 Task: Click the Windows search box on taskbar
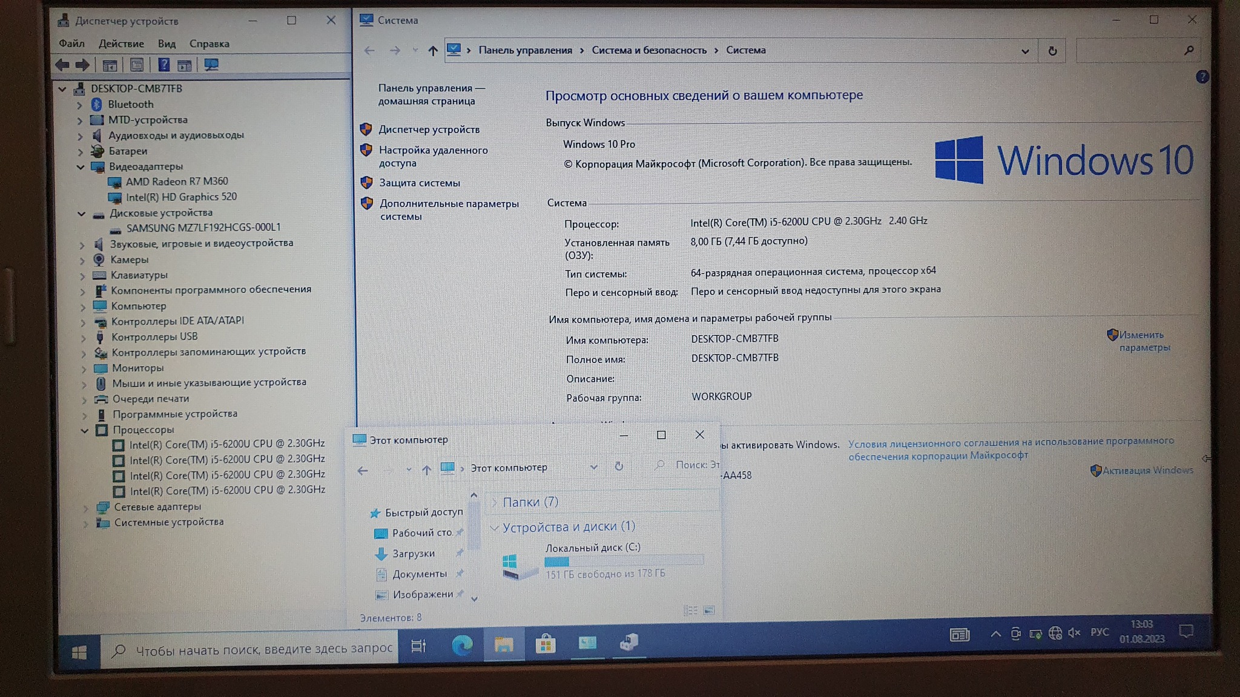pyautogui.click(x=254, y=649)
